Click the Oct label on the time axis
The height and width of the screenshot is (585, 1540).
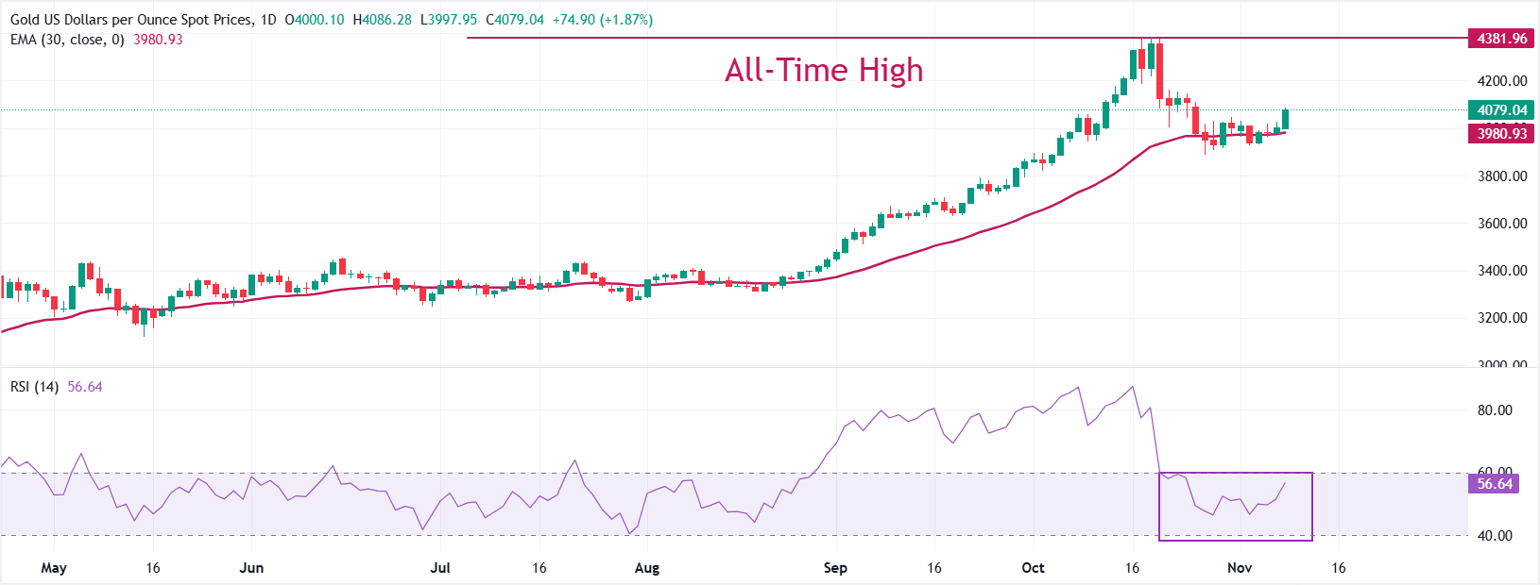(x=1034, y=568)
